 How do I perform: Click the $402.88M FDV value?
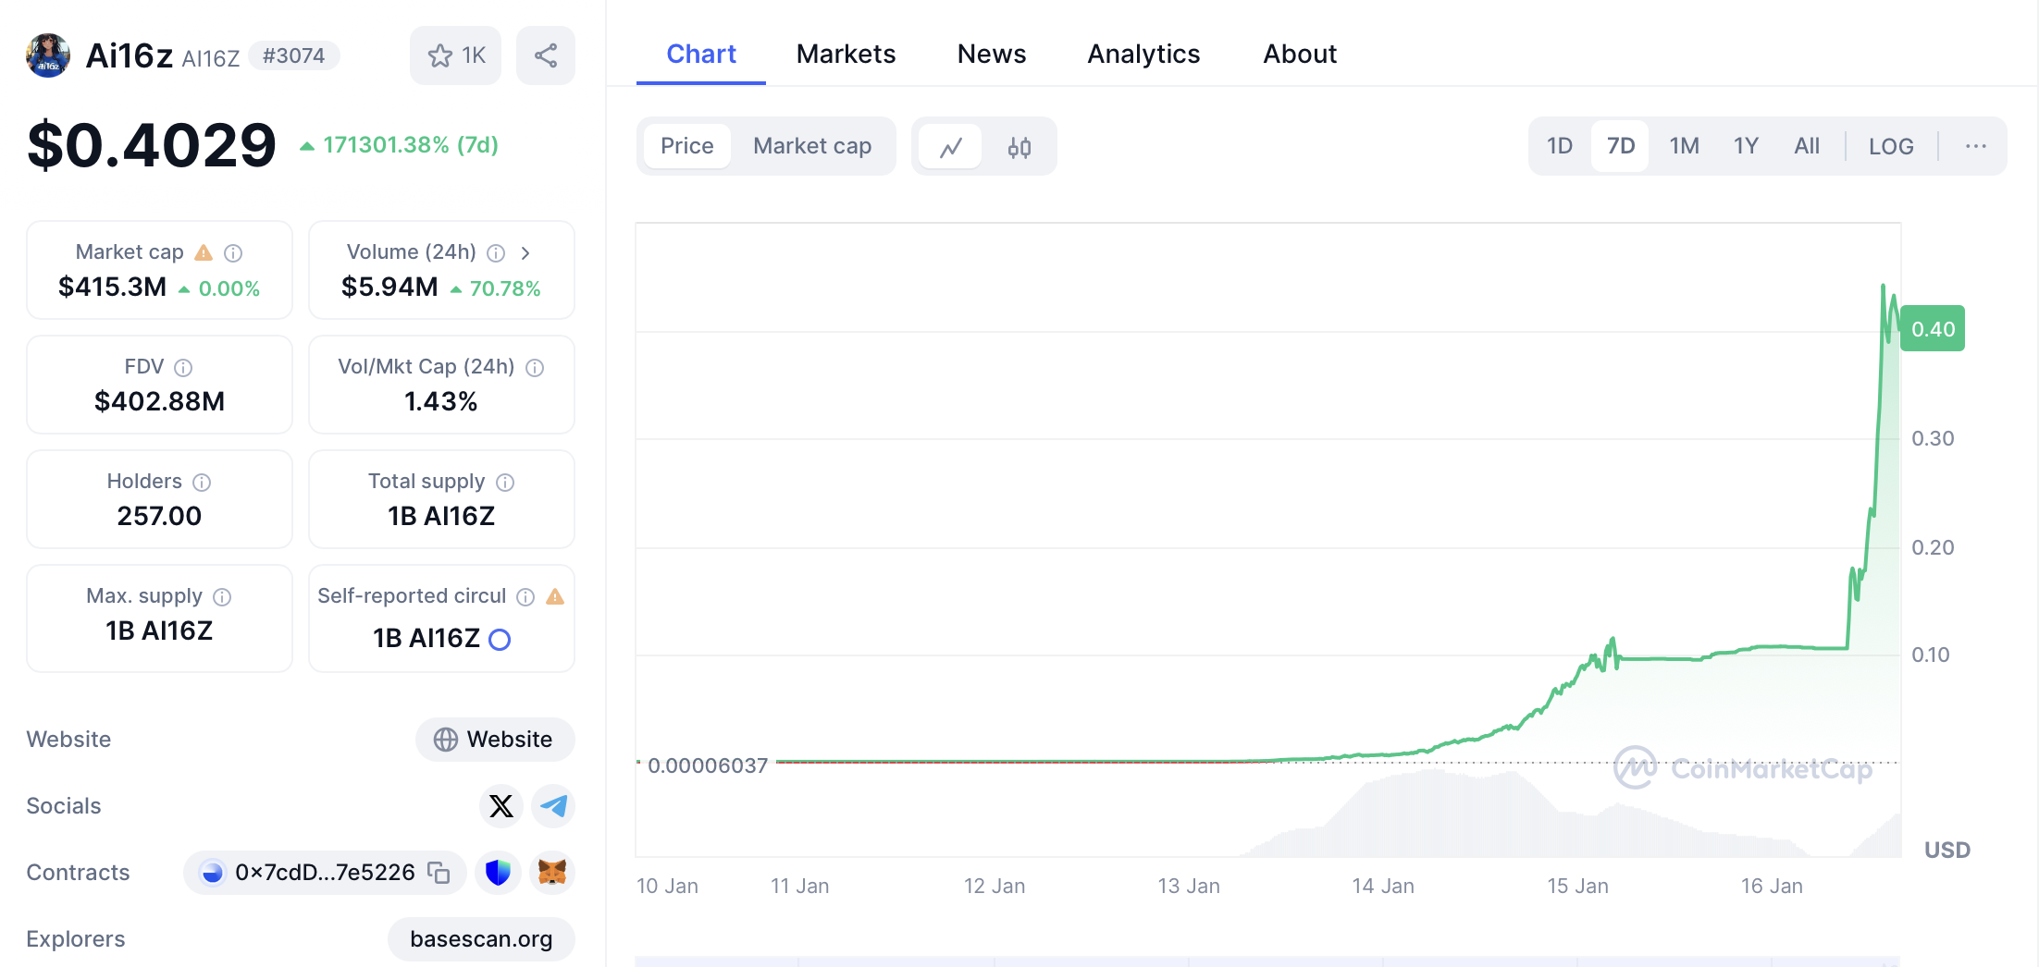click(159, 401)
